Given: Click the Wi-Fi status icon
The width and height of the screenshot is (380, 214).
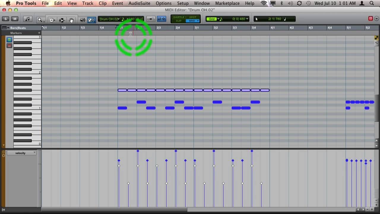Looking at the screenshot, I should point(264,3).
